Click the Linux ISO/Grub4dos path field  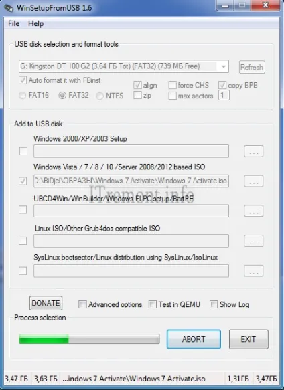pyautogui.click(x=131, y=241)
